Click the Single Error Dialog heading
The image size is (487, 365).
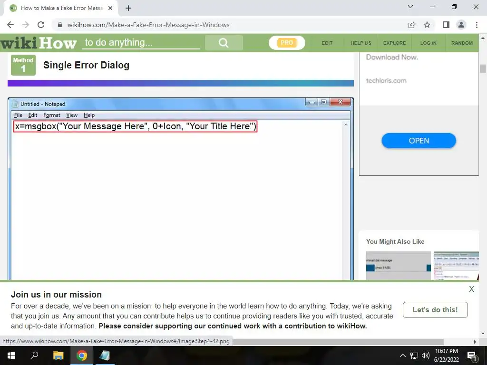point(87,65)
